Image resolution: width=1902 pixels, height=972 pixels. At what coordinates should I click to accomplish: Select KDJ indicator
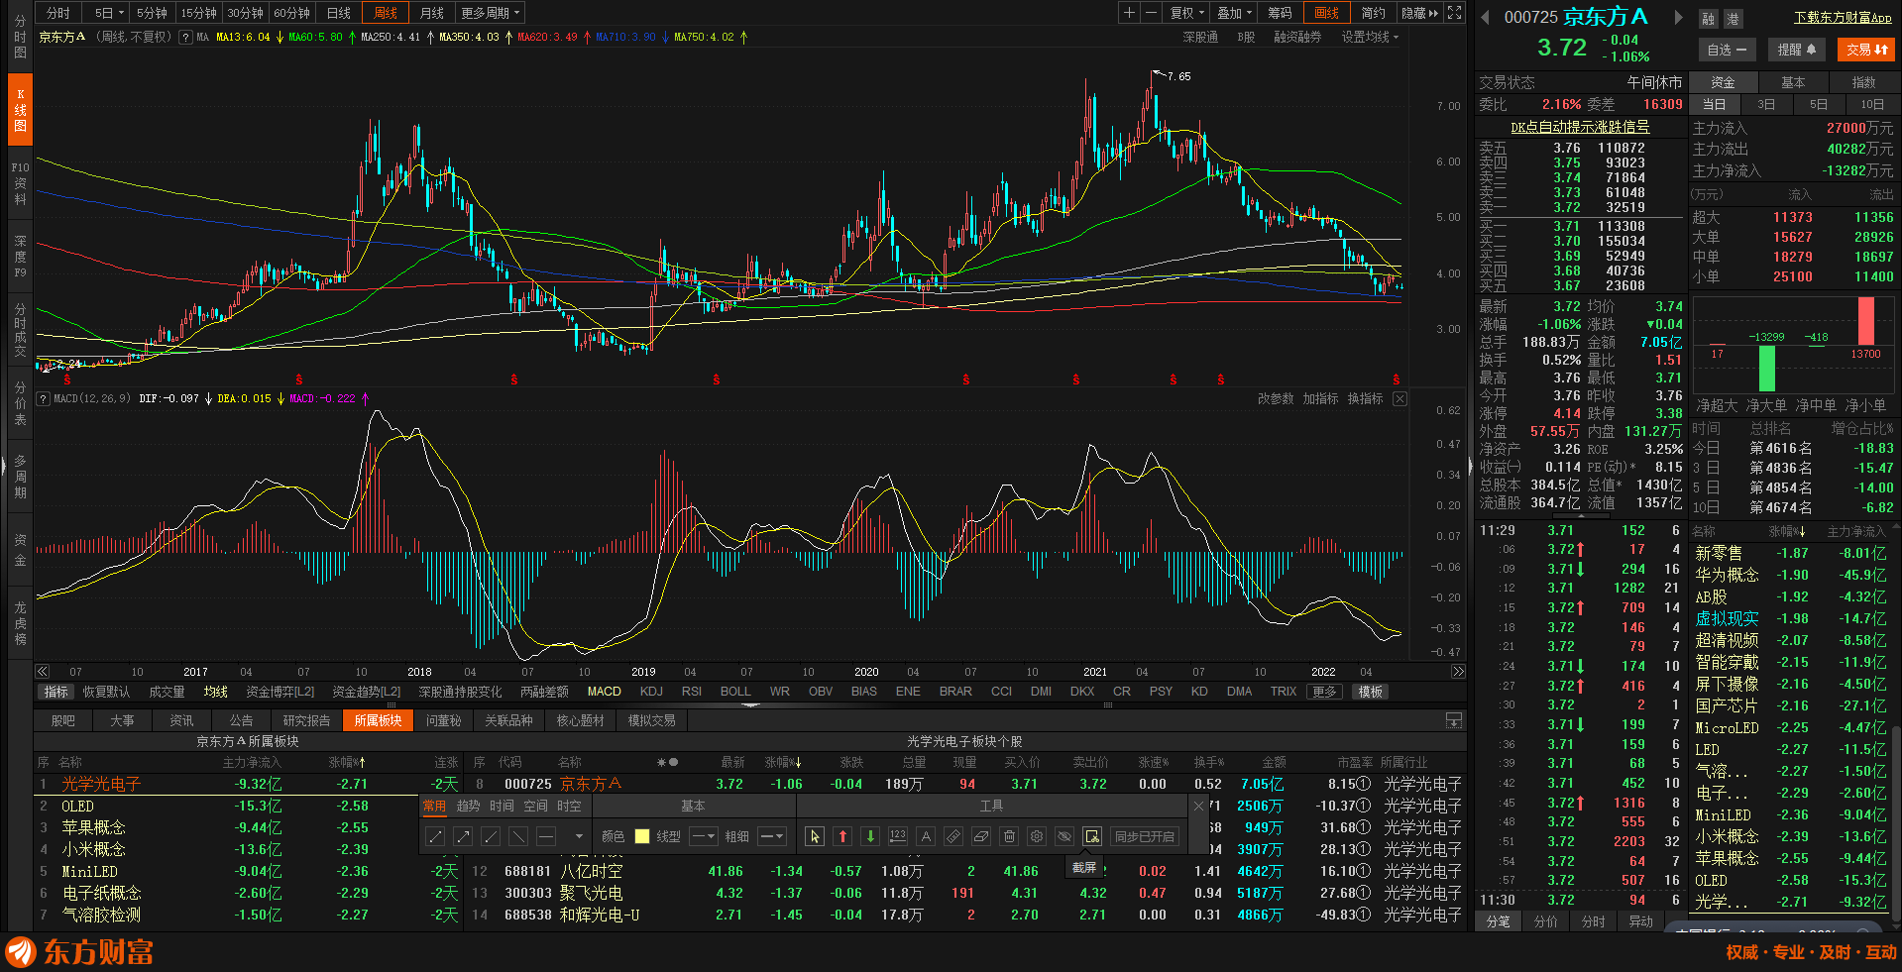click(651, 692)
